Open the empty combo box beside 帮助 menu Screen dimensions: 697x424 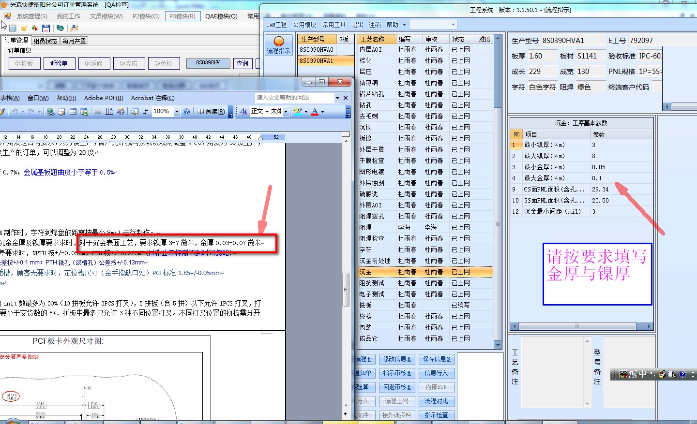[x=433, y=24]
